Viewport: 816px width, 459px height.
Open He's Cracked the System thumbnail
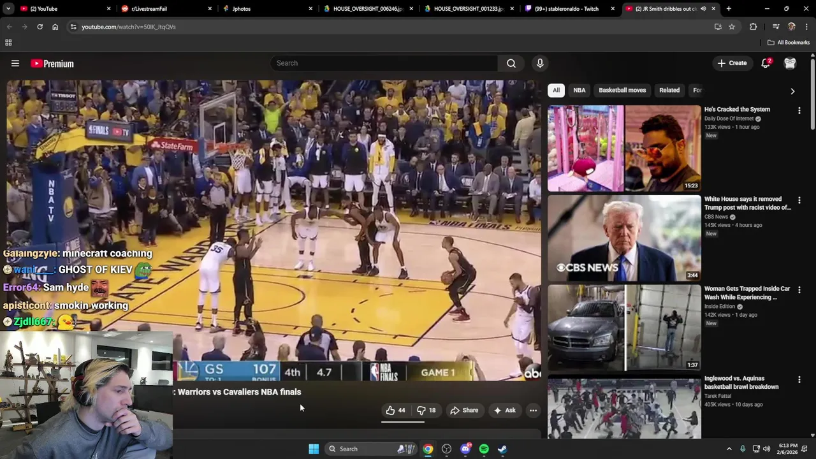(x=624, y=149)
